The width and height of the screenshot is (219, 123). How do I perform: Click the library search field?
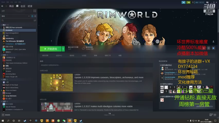[x=18, y=20]
